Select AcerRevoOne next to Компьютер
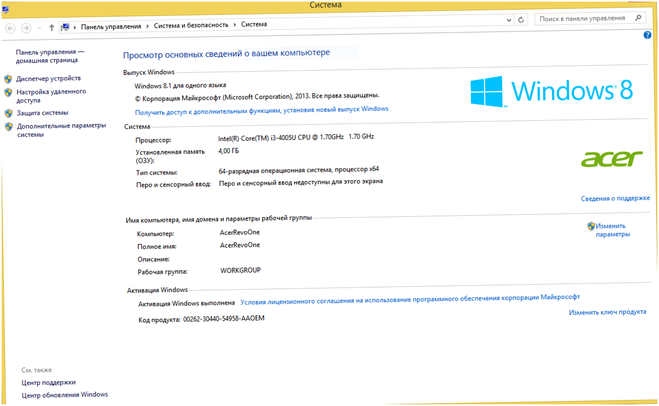659x406 pixels. [240, 233]
